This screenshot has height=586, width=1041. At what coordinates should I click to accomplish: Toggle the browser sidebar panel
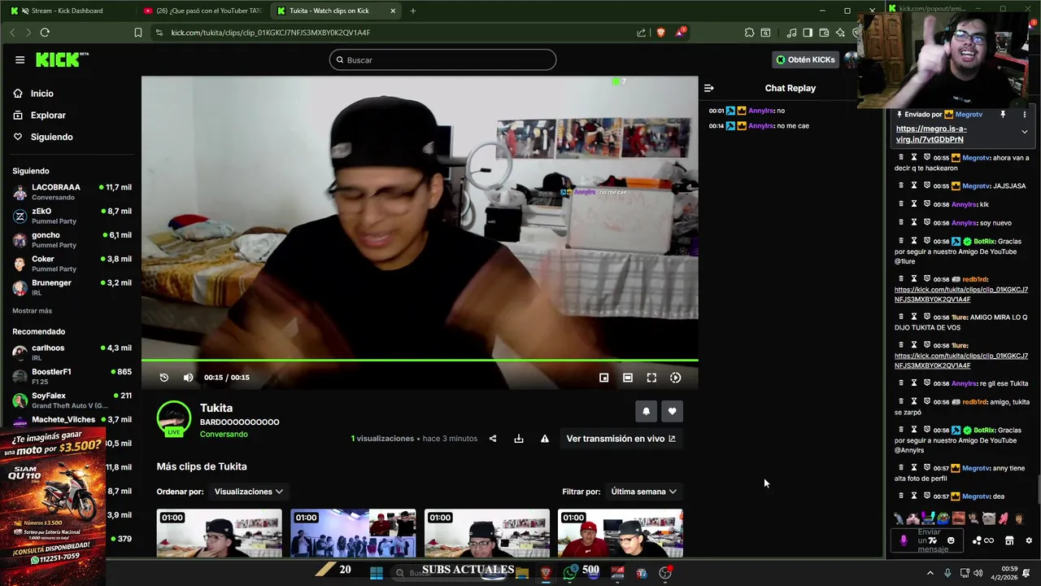[808, 33]
